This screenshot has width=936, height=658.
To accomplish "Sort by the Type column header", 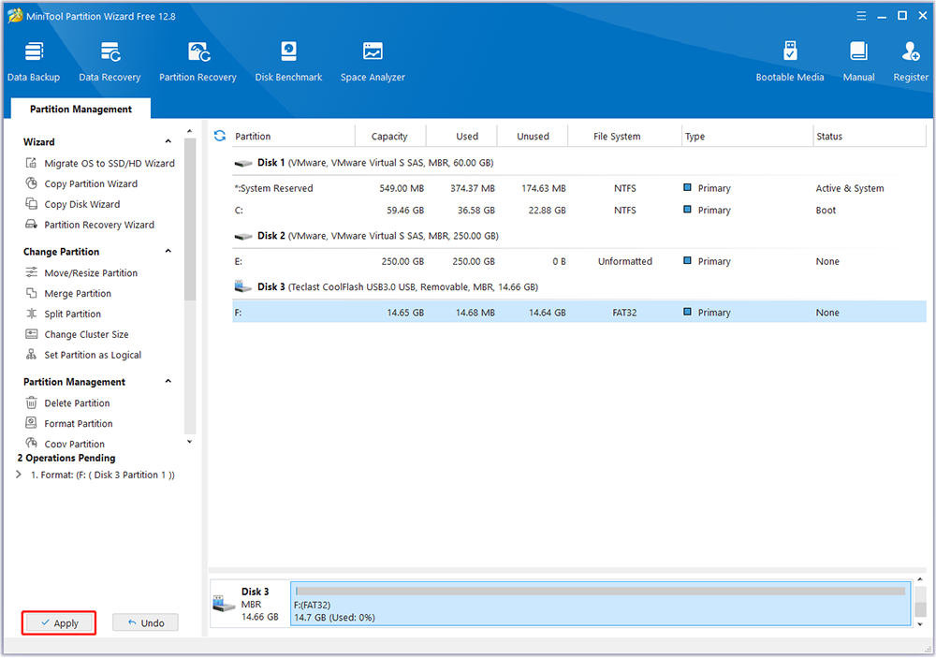I will coord(747,136).
